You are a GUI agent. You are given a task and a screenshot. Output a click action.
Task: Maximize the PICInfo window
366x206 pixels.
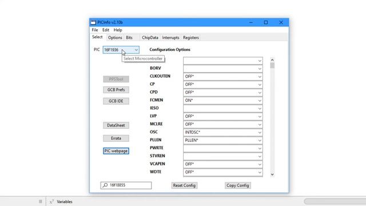(x=265, y=22)
